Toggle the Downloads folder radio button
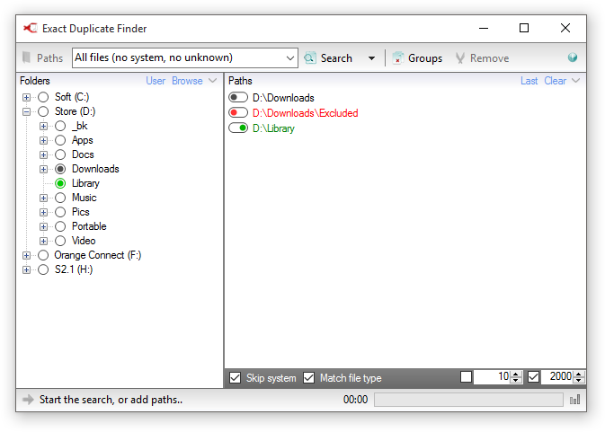Image resolution: width=605 pixels, height=432 pixels. tap(60, 169)
